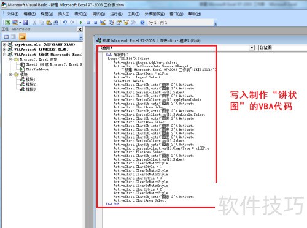
Task: Click 'Selection.Delete' code line
Action: click(128, 81)
